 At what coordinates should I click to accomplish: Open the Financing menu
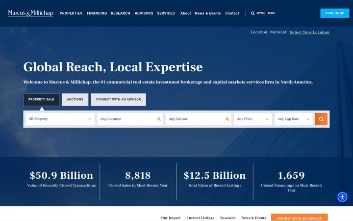click(x=97, y=13)
